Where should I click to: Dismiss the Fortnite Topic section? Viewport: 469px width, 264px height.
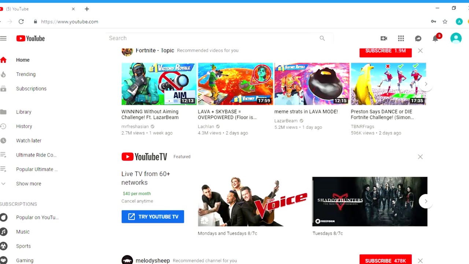420,51
